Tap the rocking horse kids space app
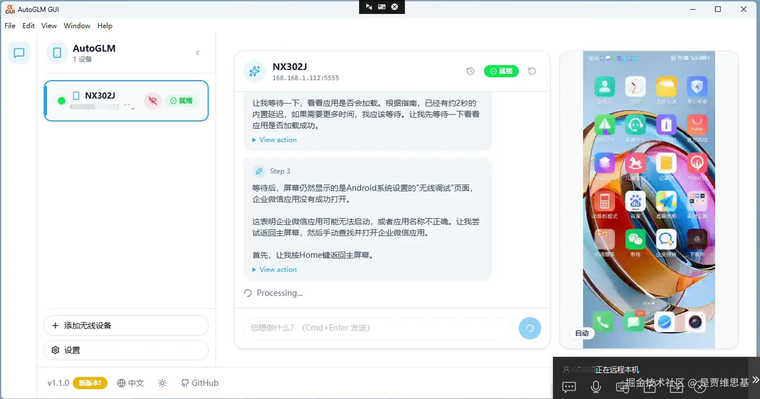This screenshot has height=399, width=760. pos(635,163)
